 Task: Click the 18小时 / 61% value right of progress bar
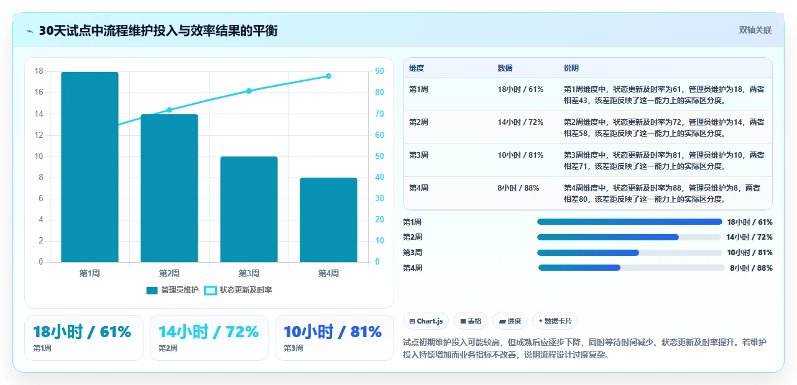point(750,222)
